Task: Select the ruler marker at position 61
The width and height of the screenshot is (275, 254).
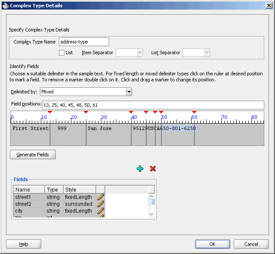Action: [194, 112]
